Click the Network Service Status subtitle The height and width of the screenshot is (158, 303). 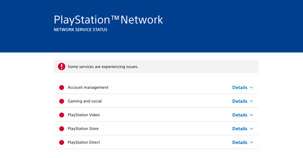(81, 30)
